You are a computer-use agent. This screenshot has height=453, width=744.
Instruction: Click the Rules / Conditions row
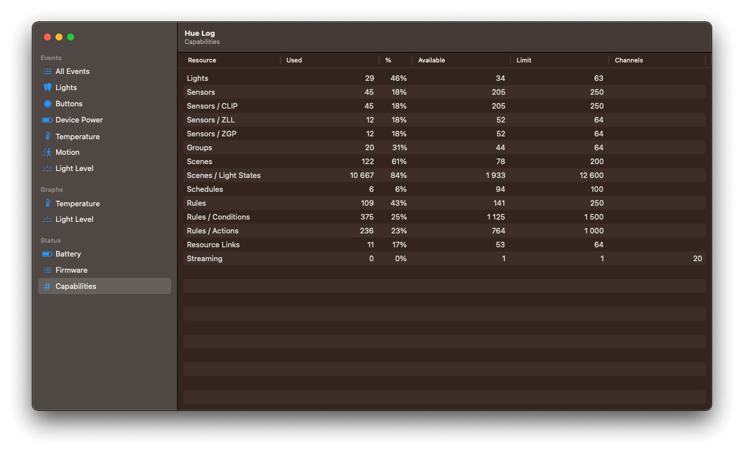(x=347, y=217)
